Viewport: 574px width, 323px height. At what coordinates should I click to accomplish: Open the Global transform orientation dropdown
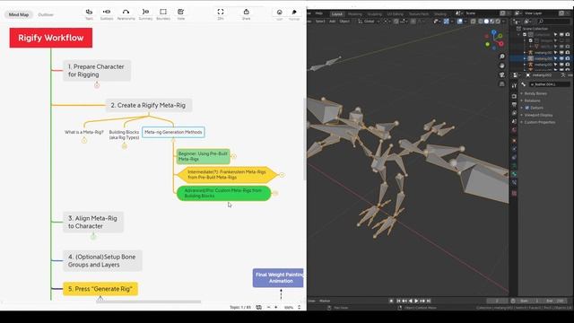369,22
